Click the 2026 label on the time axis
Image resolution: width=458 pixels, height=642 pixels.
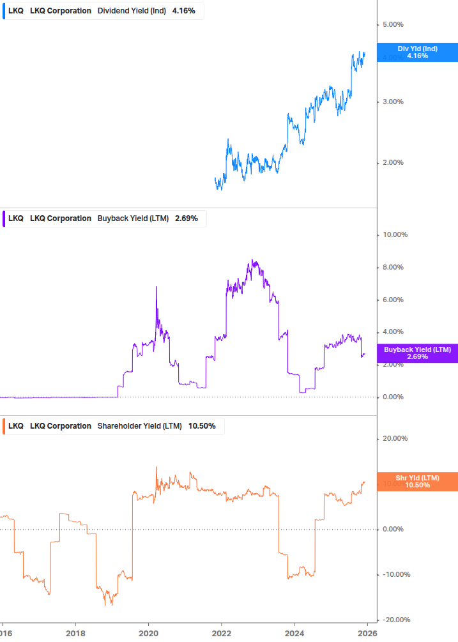pos(367,634)
